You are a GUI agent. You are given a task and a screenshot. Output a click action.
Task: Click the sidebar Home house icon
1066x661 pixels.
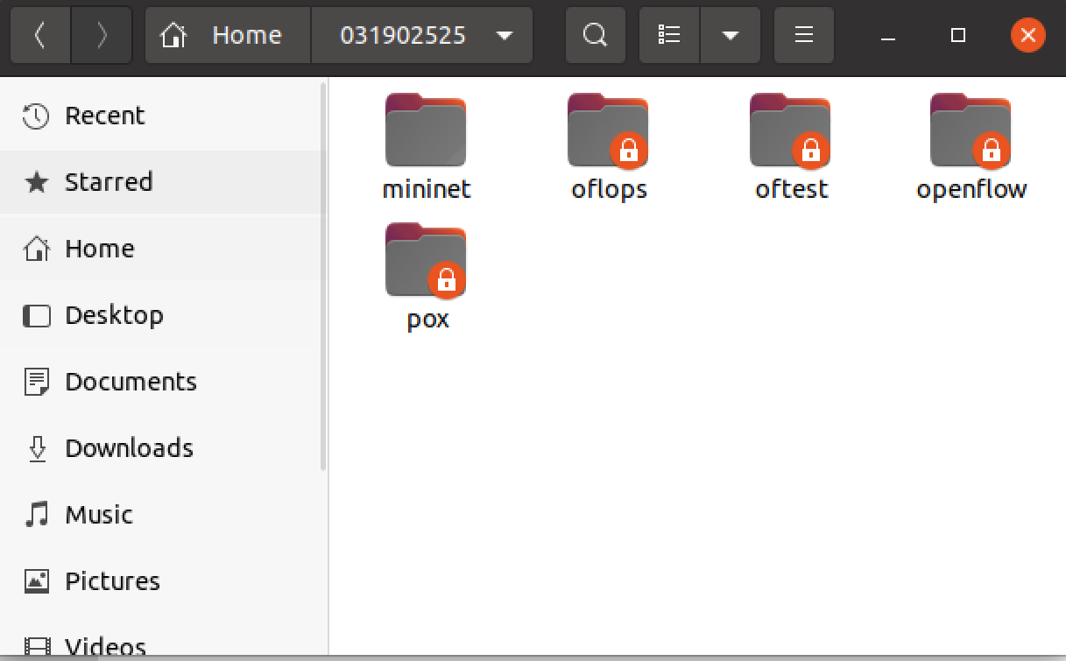[x=37, y=249]
